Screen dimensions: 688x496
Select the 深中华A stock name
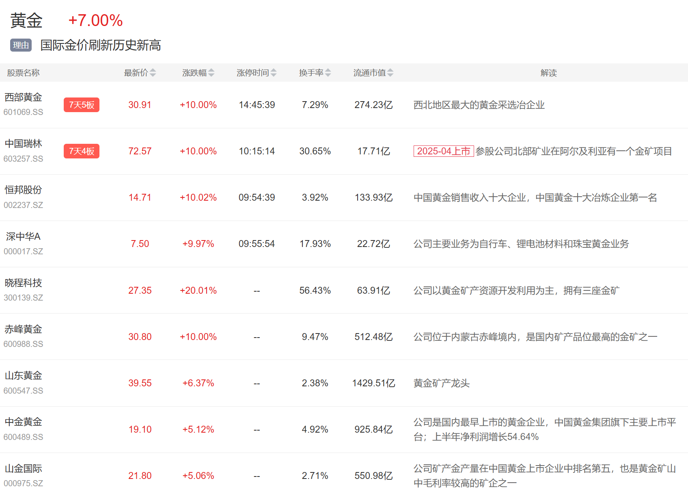coord(24,236)
